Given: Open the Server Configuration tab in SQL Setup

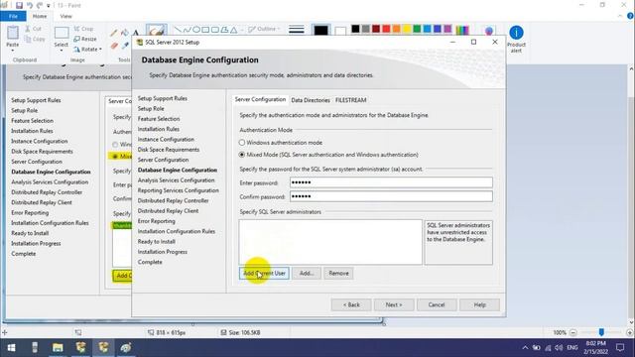Looking at the screenshot, I should coord(260,99).
